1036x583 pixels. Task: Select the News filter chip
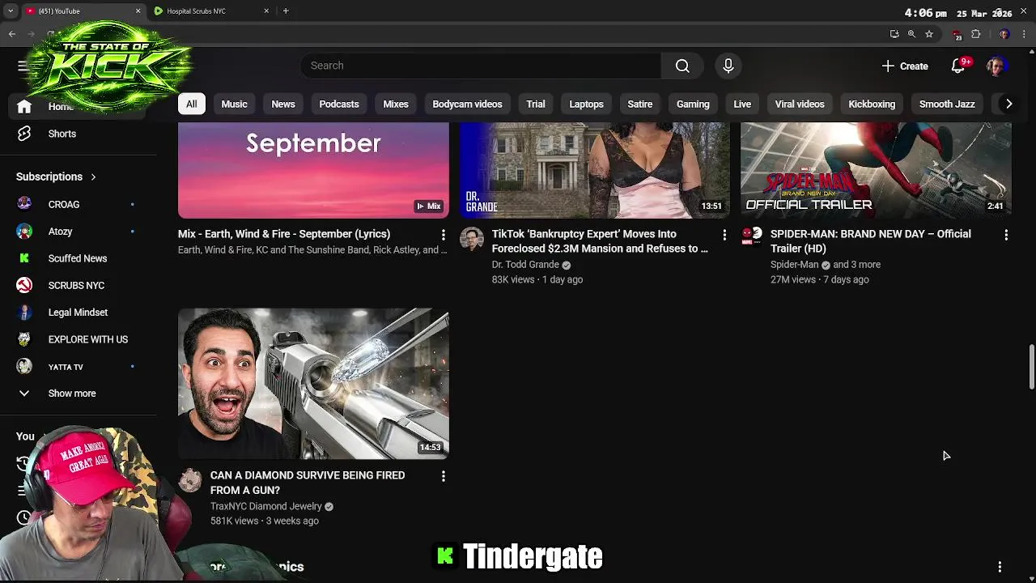pyautogui.click(x=283, y=104)
